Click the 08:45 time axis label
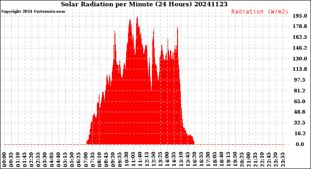 tap(106, 160)
